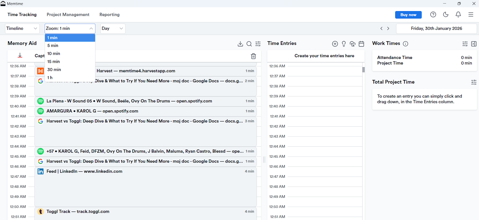Click Google icon on 3 min Docs entry
479x220 pixels.
[40, 121]
